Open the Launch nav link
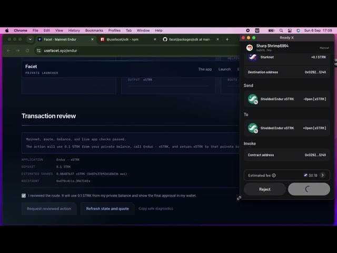Image resolution: width=337 pixels, height=253 pixels. 224,69
